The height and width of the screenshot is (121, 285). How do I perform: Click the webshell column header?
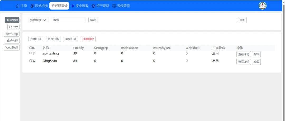[x=193, y=48]
